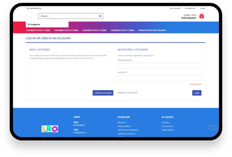Open Products With Fast Delivery menu
Viewport: 232px width, 157px height.
tap(152, 30)
